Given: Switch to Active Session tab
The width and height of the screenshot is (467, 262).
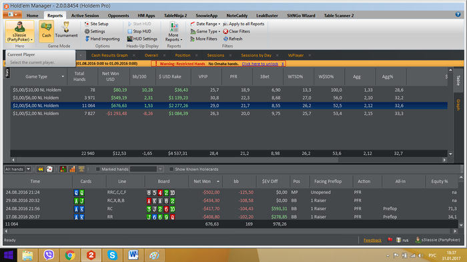Looking at the screenshot, I should tap(85, 15).
